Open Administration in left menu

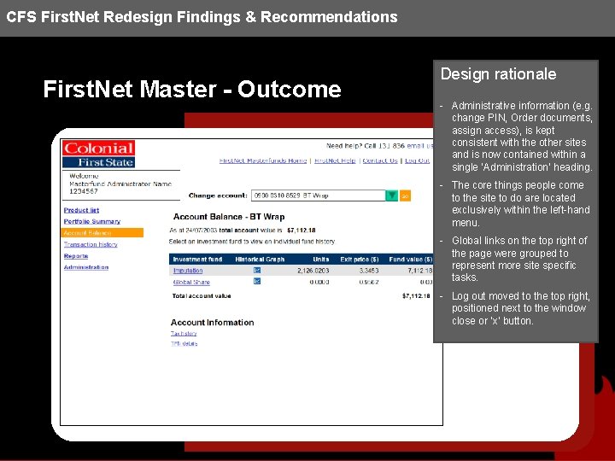(86, 267)
